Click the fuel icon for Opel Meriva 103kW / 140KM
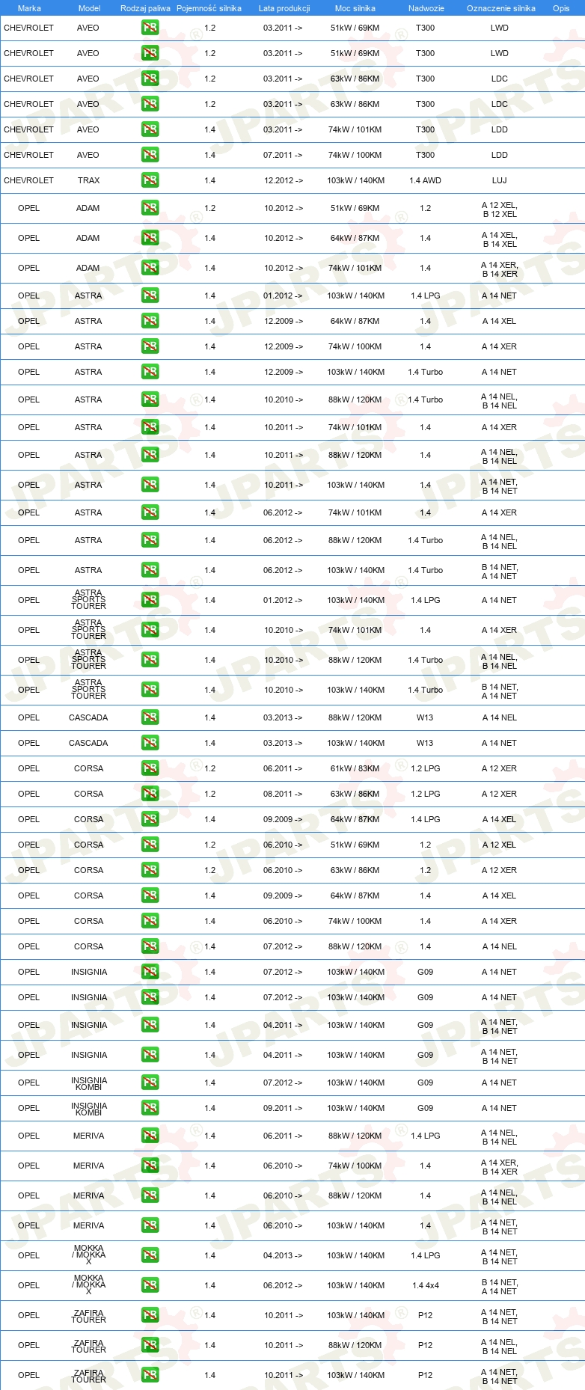 150,1225
